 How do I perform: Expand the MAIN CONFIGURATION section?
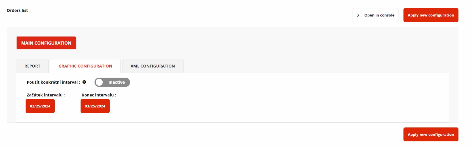(x=46, y=43)
